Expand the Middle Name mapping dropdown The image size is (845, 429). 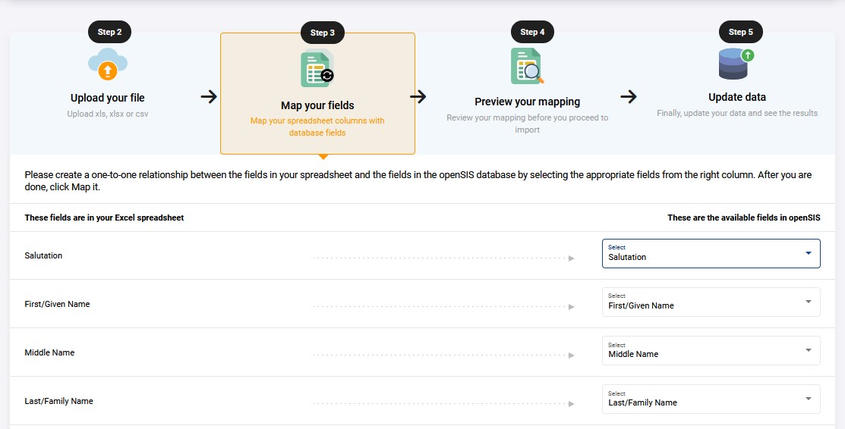[711, 350]
